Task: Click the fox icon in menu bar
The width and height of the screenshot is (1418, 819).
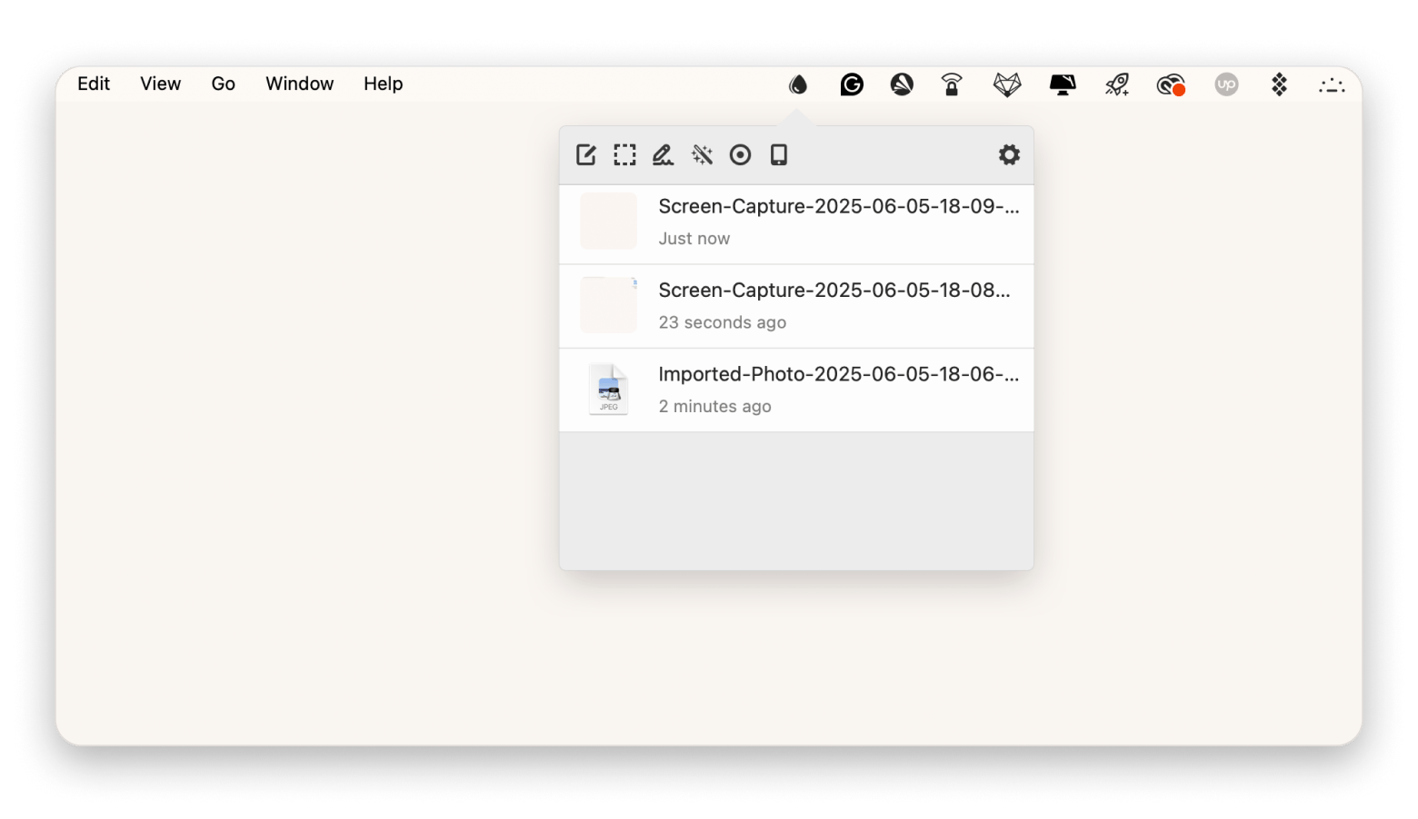Action: (x=1007, y=84)
